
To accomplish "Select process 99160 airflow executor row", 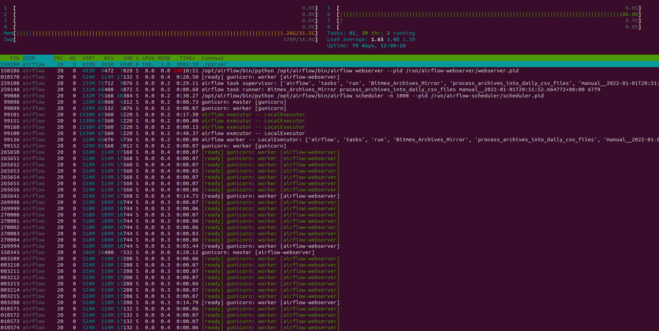I will pyautogui.click(x=329, y=127).
